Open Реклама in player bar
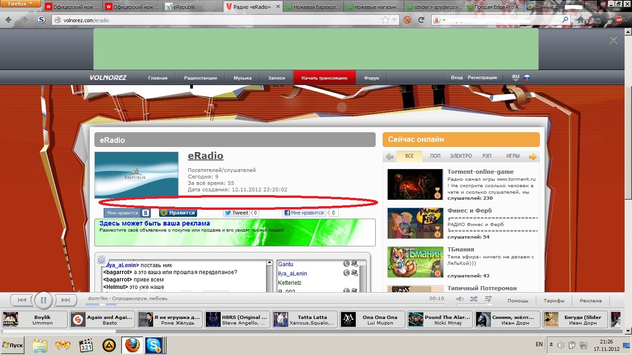Screen dimensions: 632x355 tap(591, 300)
